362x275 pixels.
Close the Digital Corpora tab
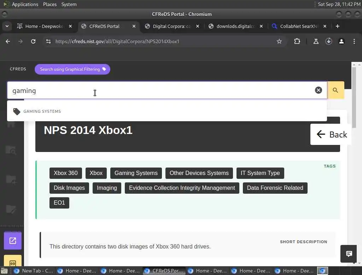tap(198, 26)
